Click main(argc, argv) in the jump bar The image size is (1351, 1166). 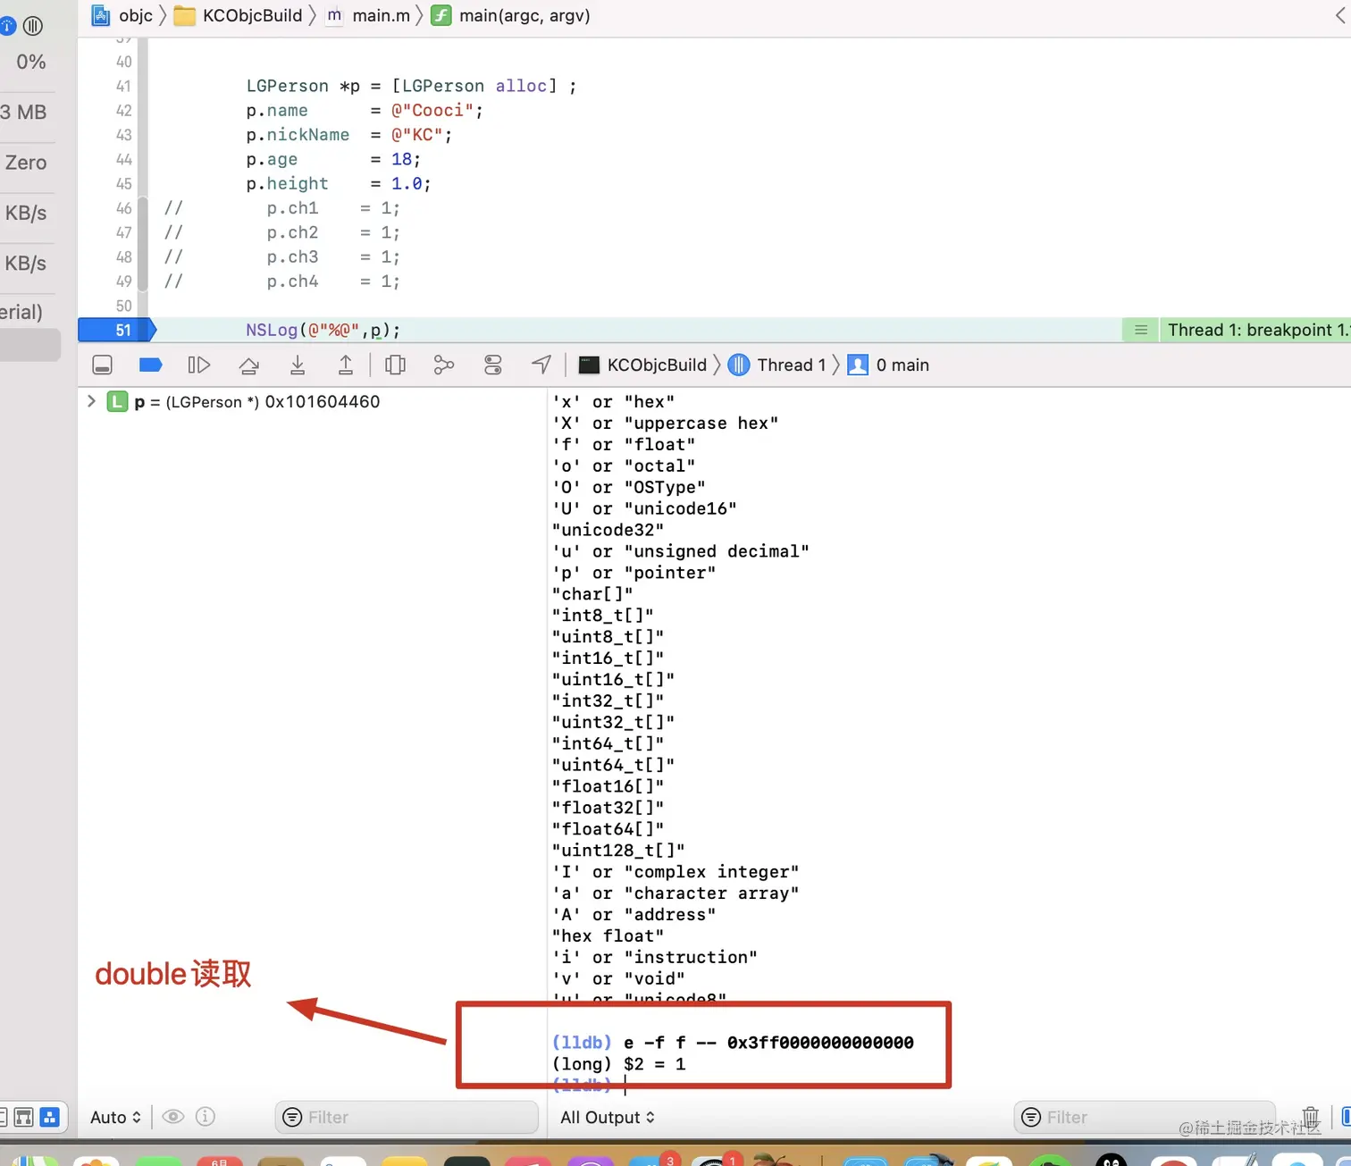(x=511, y=15)
